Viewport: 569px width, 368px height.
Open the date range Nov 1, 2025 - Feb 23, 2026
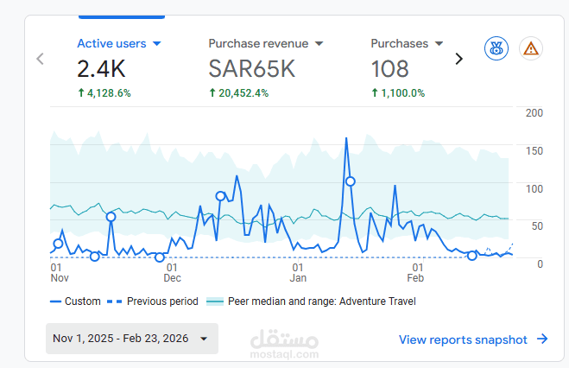132,339
